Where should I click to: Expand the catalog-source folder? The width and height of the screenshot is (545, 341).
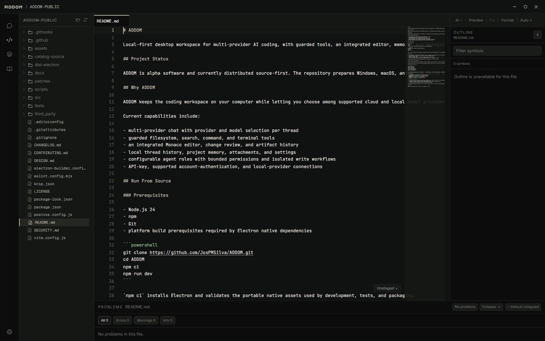(24, 56)
